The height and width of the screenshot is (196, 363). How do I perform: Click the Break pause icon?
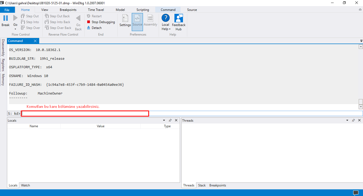coord(5,18)
